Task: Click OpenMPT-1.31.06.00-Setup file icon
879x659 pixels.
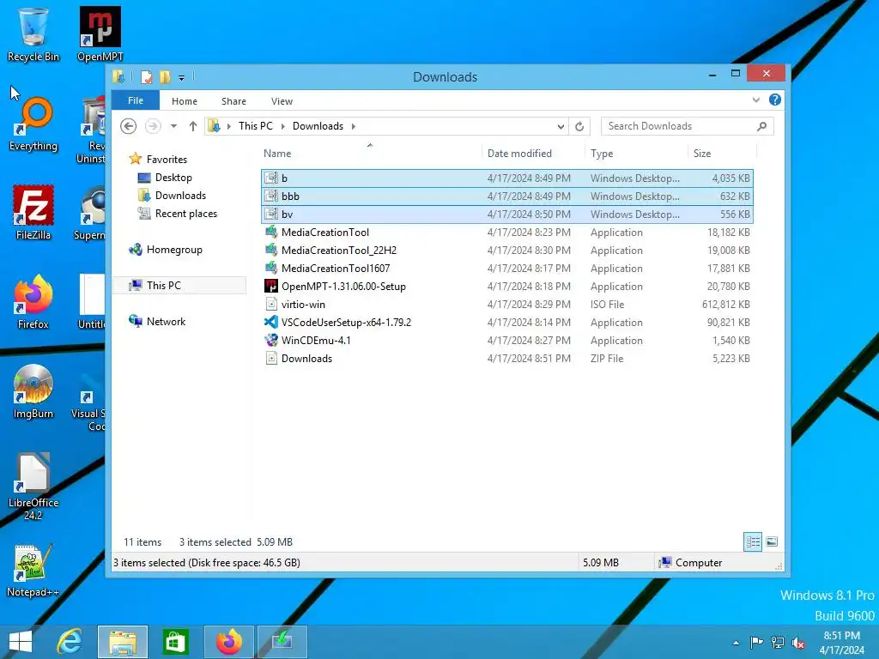Action: tap(271, 287)
